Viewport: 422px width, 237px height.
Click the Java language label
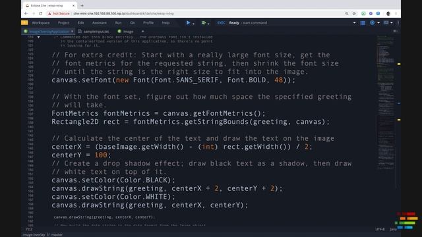[393, 229]
